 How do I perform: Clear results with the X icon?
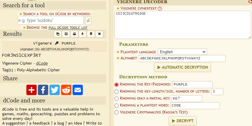(x=100, y=34)
